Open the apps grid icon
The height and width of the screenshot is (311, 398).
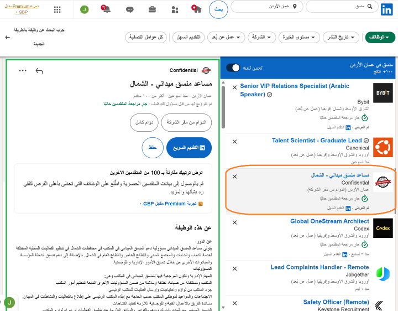point(57,9)
